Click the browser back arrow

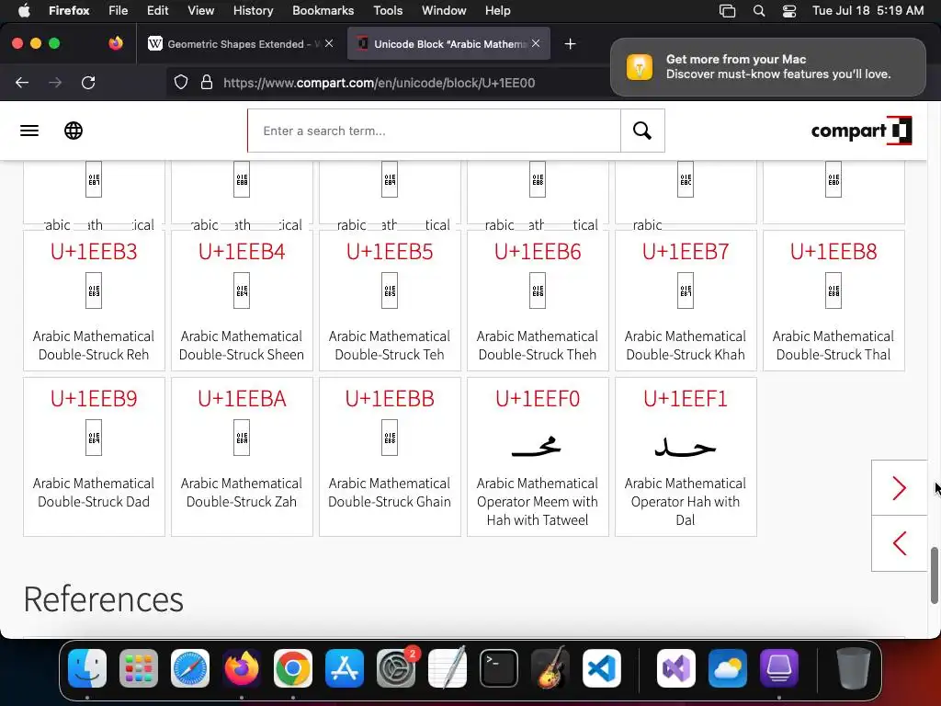click(x=22, y=82)
